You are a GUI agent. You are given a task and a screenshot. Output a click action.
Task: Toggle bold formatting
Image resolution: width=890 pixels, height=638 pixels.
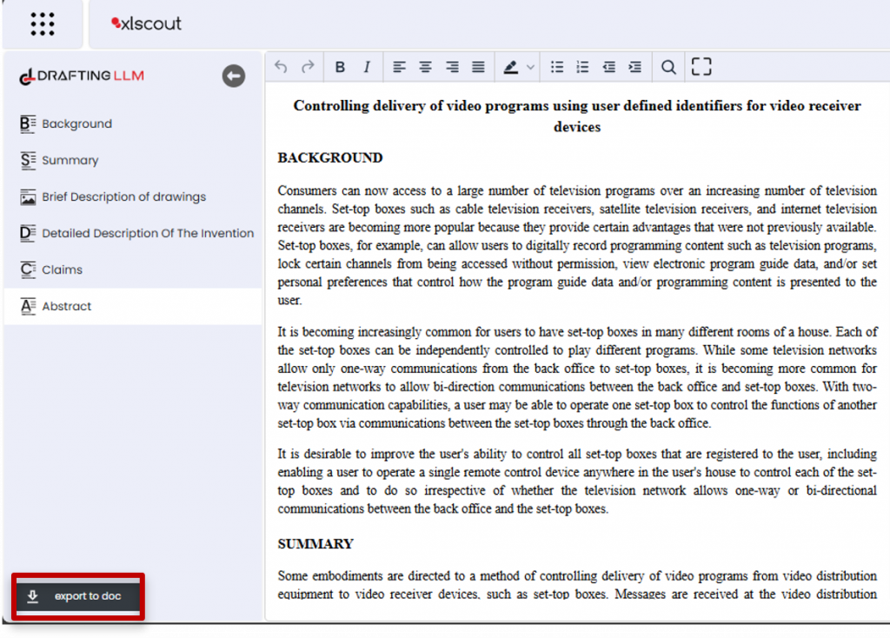[x=340, y=67]
